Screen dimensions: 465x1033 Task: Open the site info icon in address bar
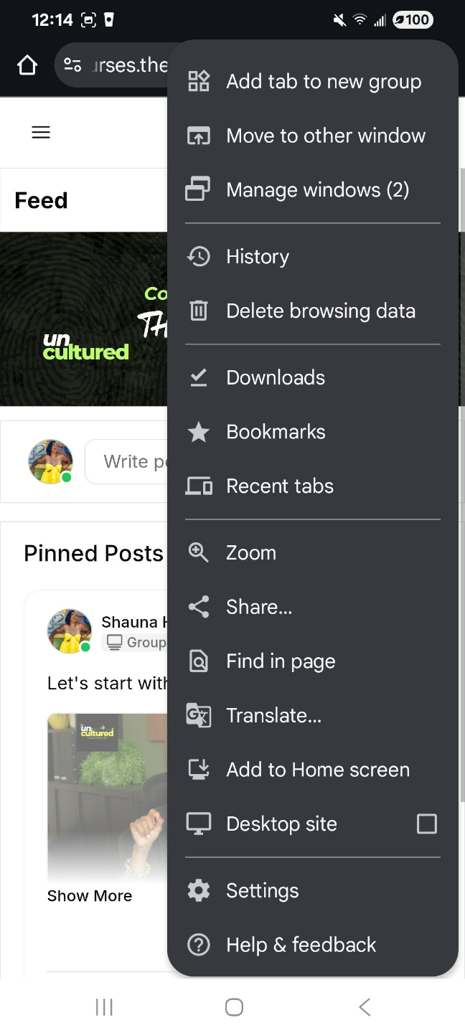[72, 66]
